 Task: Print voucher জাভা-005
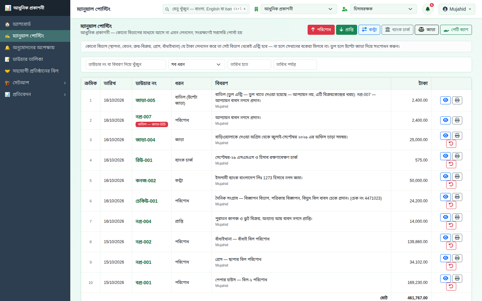tap(457, 100)
